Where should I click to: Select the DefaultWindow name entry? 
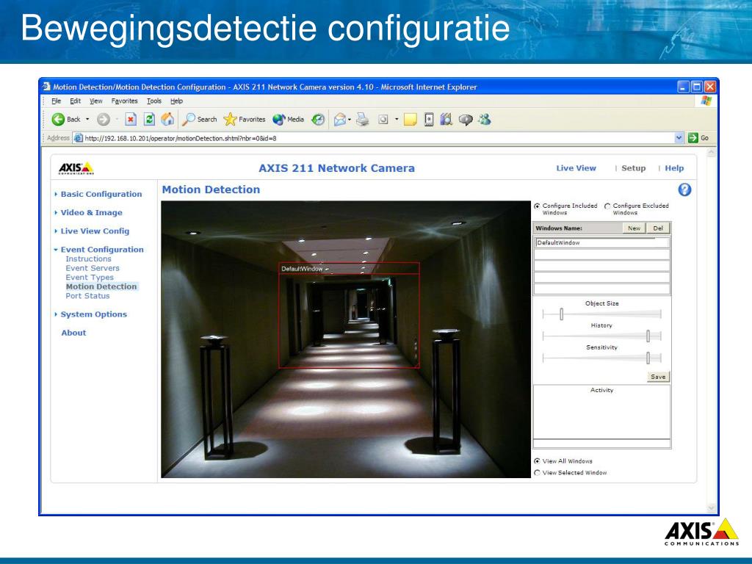click(x=602, y=242)
